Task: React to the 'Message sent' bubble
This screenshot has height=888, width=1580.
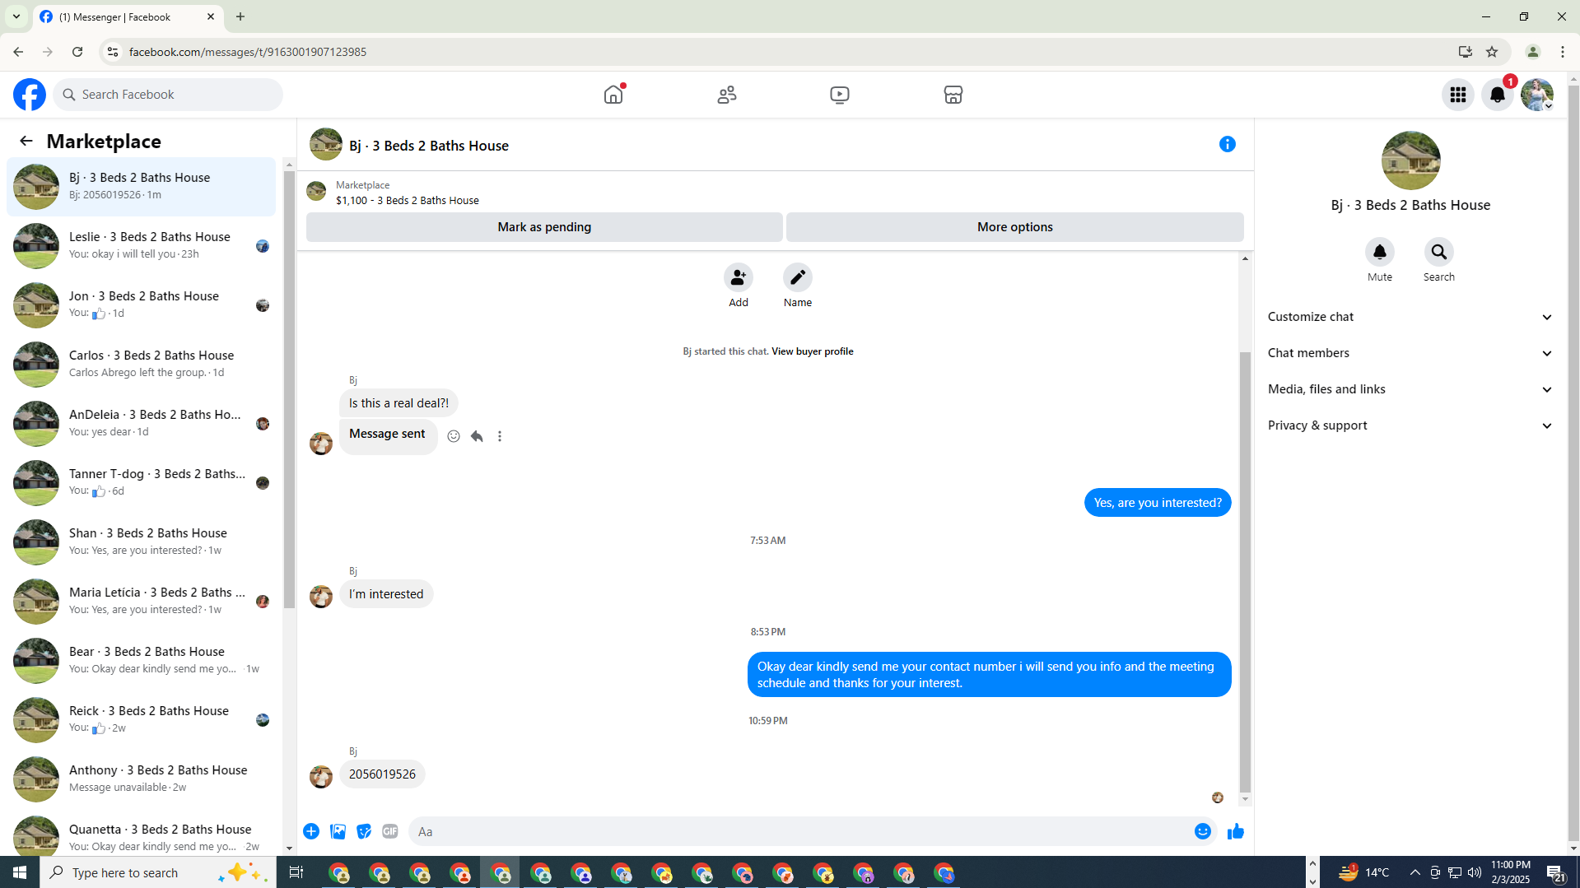Action: click(x=454, y=436)
